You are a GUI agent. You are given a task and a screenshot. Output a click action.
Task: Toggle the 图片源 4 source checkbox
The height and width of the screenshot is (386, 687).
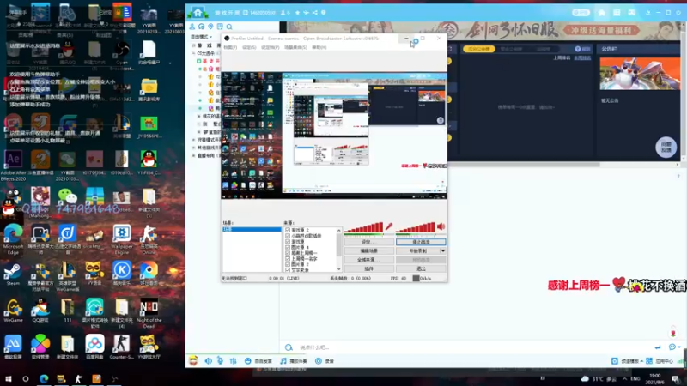pos(288,247)
